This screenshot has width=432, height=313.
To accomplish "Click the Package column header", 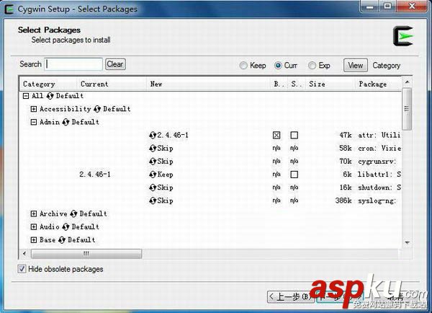I will coord(378,84).
